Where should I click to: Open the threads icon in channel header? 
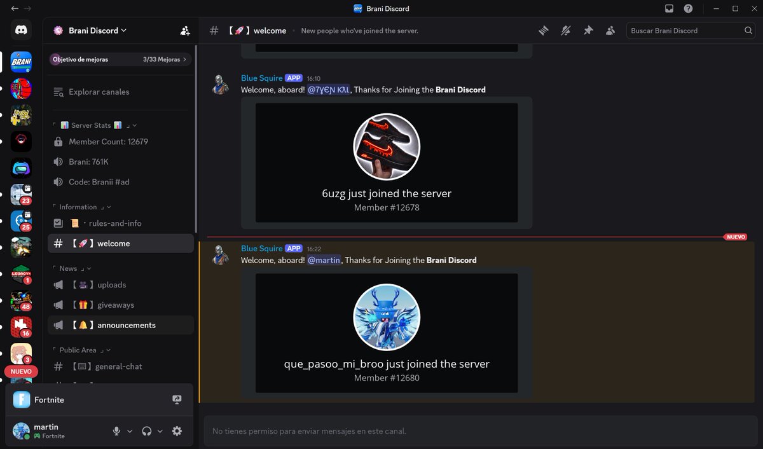544,31
